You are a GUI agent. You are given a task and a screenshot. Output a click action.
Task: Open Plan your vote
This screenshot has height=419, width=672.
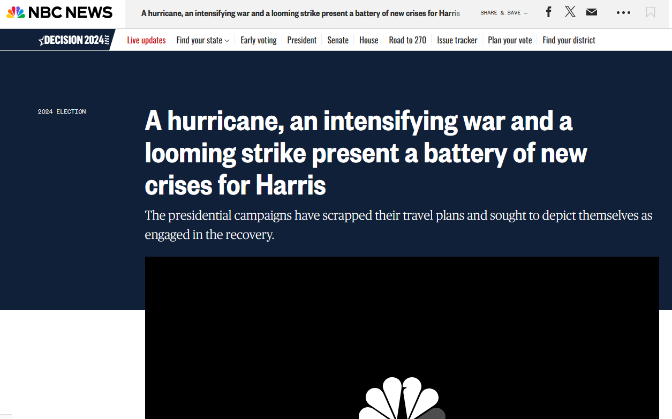(x=510, y=40)
